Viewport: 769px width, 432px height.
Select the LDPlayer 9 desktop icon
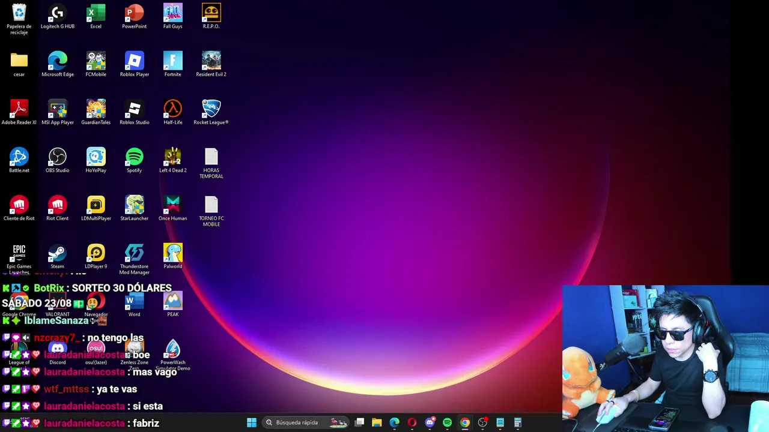tap(96, 257)
